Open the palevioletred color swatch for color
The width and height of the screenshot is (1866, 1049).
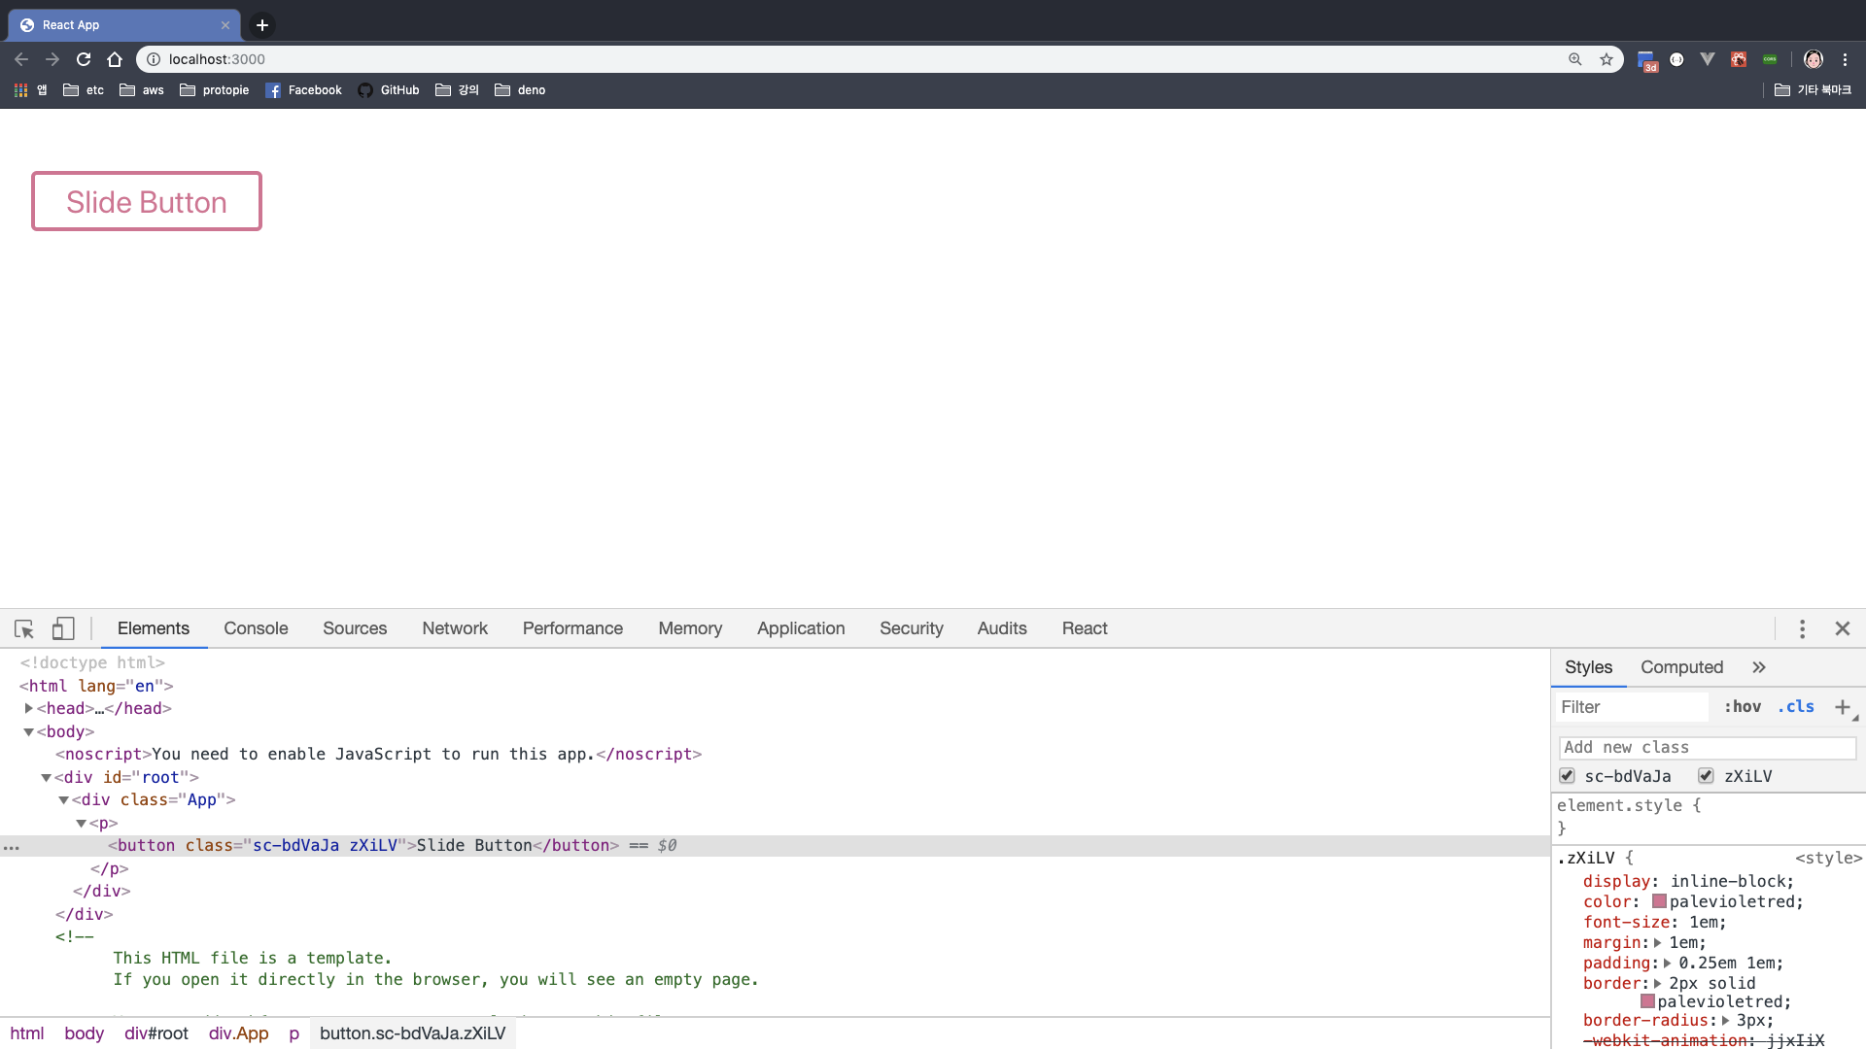[x=1659, y=902]
